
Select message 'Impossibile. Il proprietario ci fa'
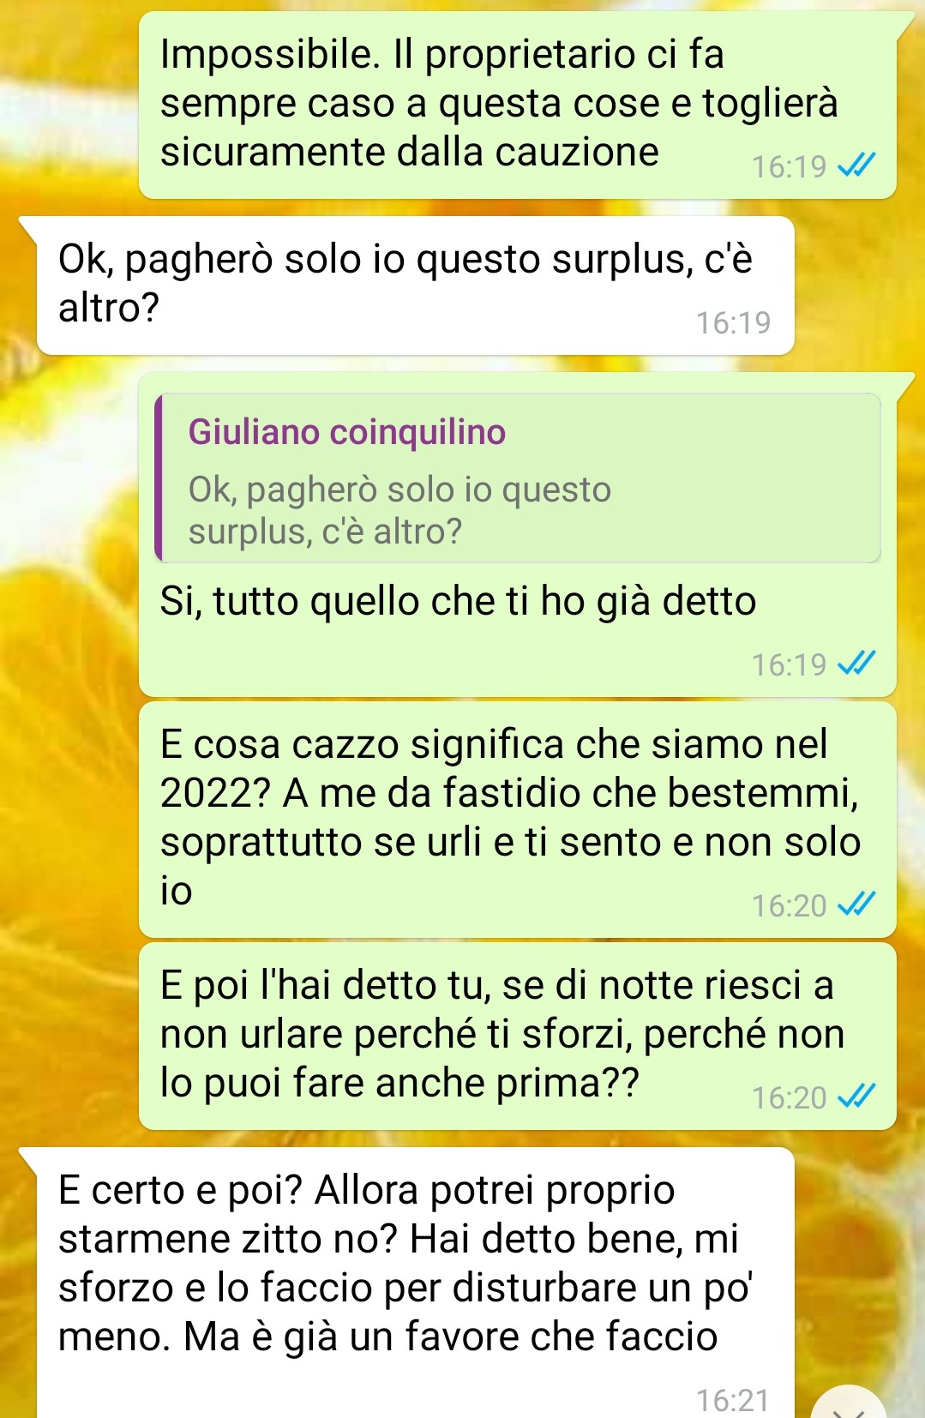pyautogui.click(x=518, y=105)
